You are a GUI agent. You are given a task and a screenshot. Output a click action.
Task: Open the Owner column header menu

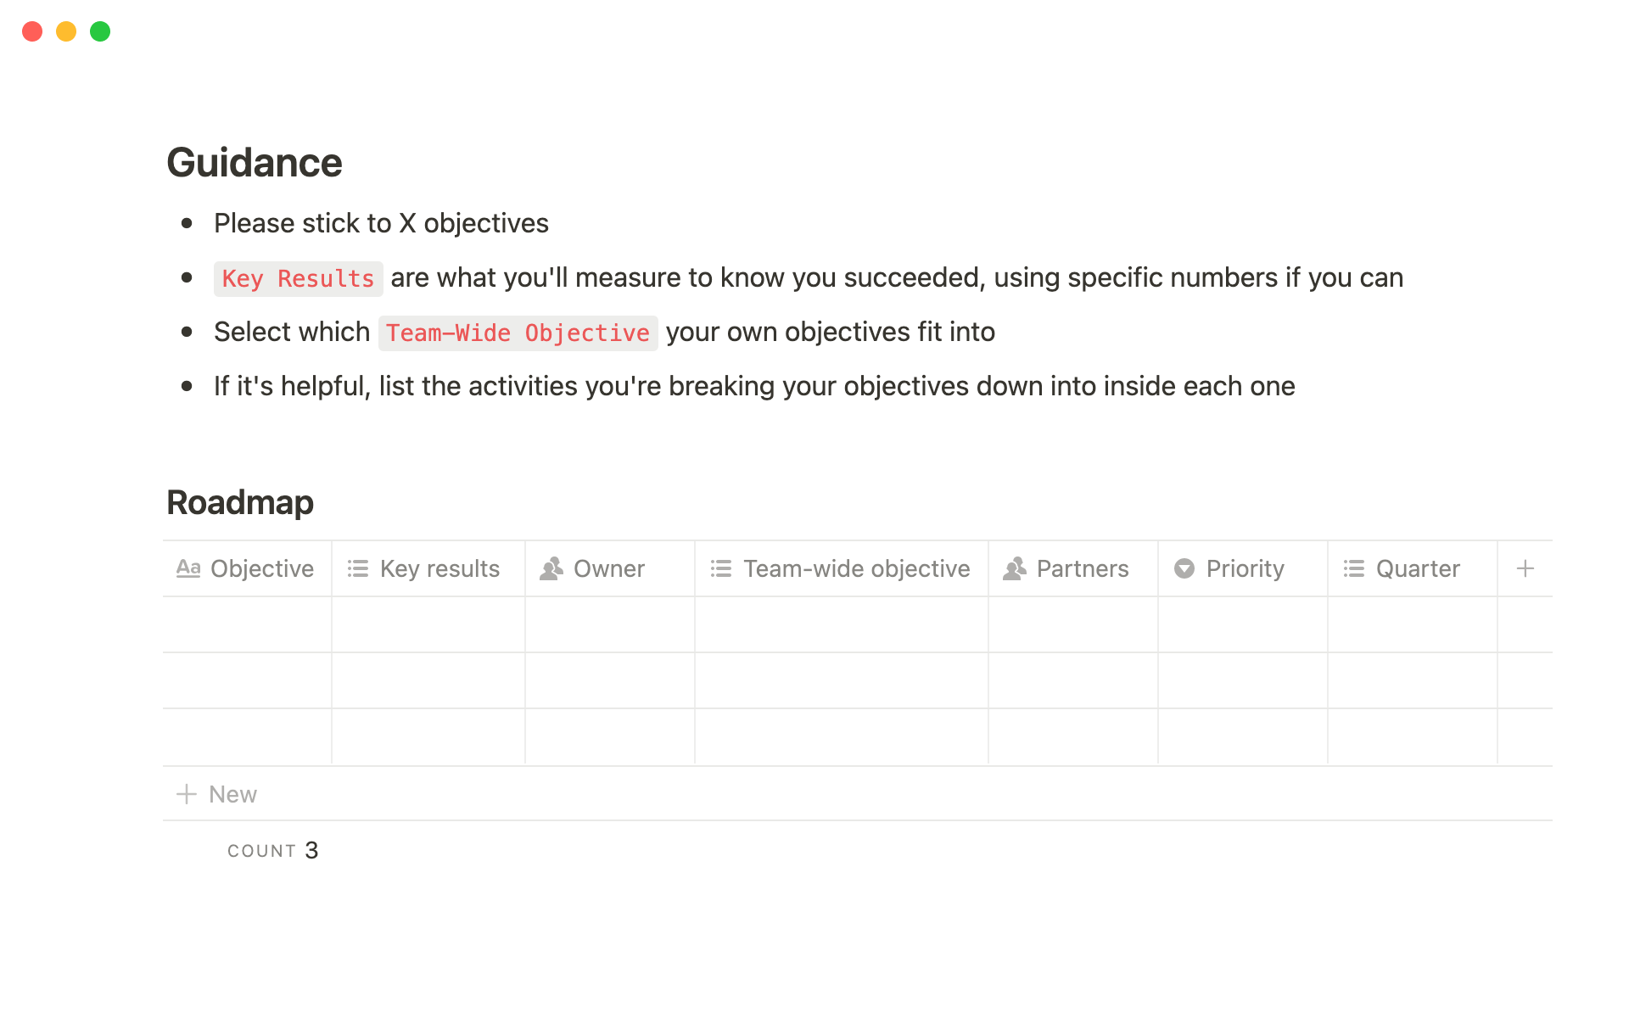tap(609, 568)
